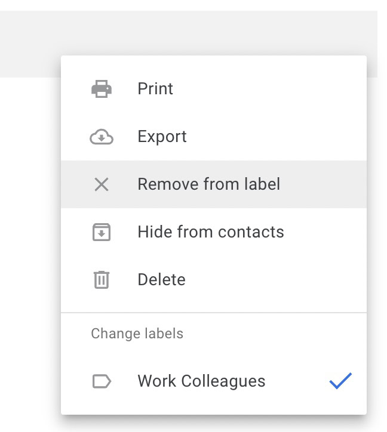Click the white page area left of the menu
This screenshot has height=432, width=387.
coord(30,239)
